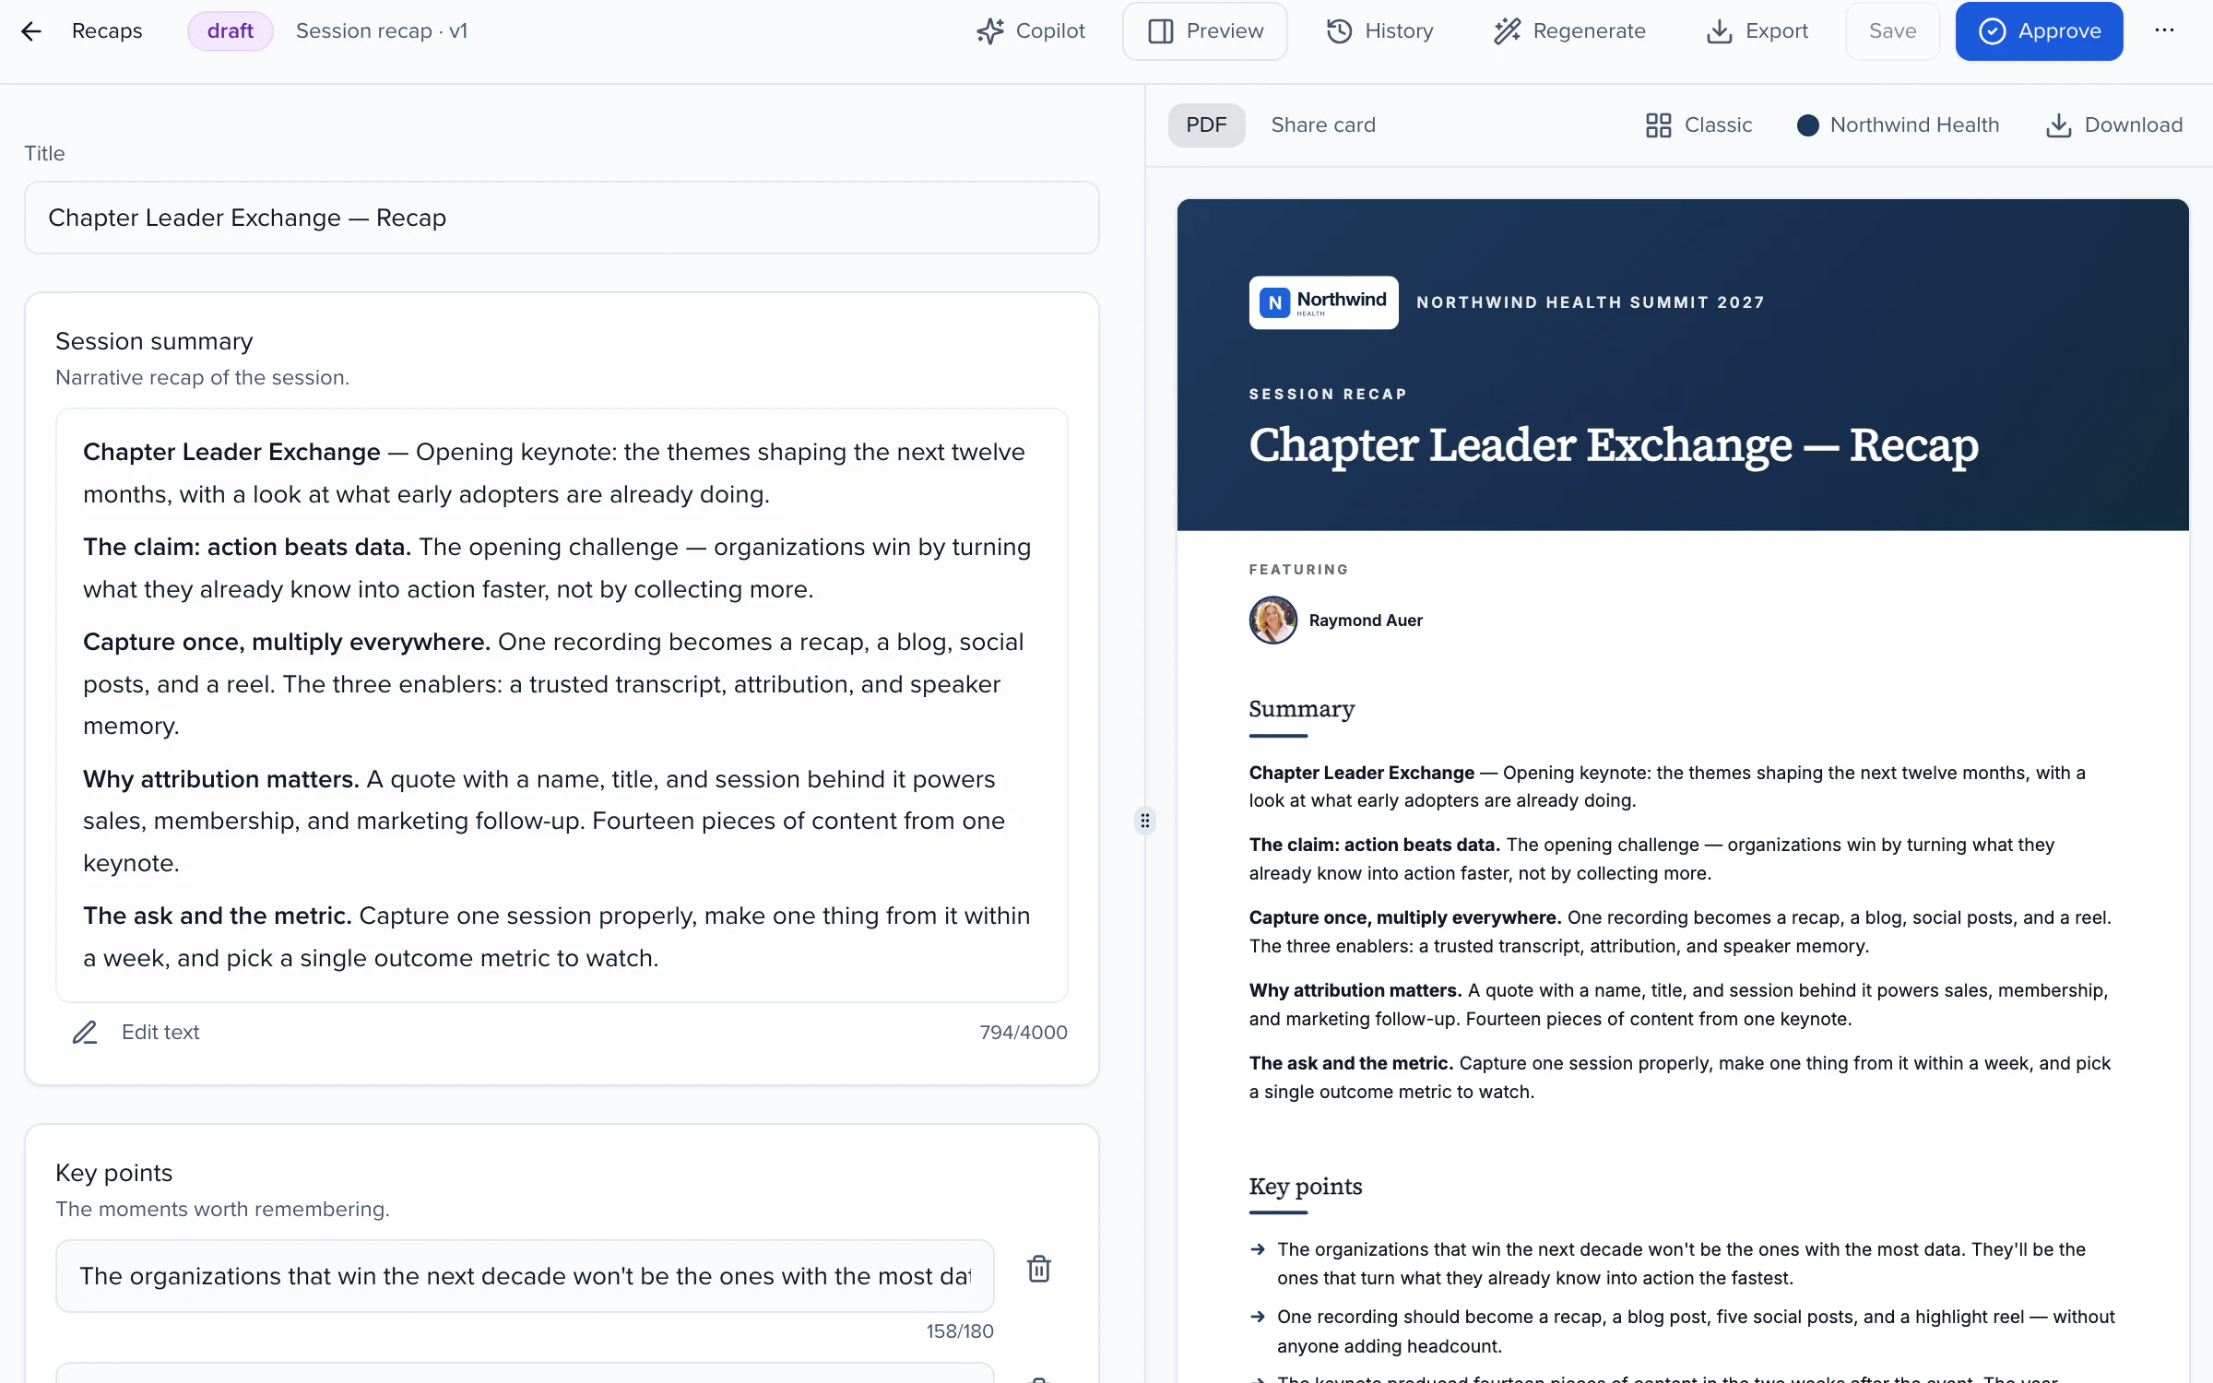Screen dimensions: 2213x1383
Task: Click the draft status badge
Action: pyautogui.click(x=230, y=31)
